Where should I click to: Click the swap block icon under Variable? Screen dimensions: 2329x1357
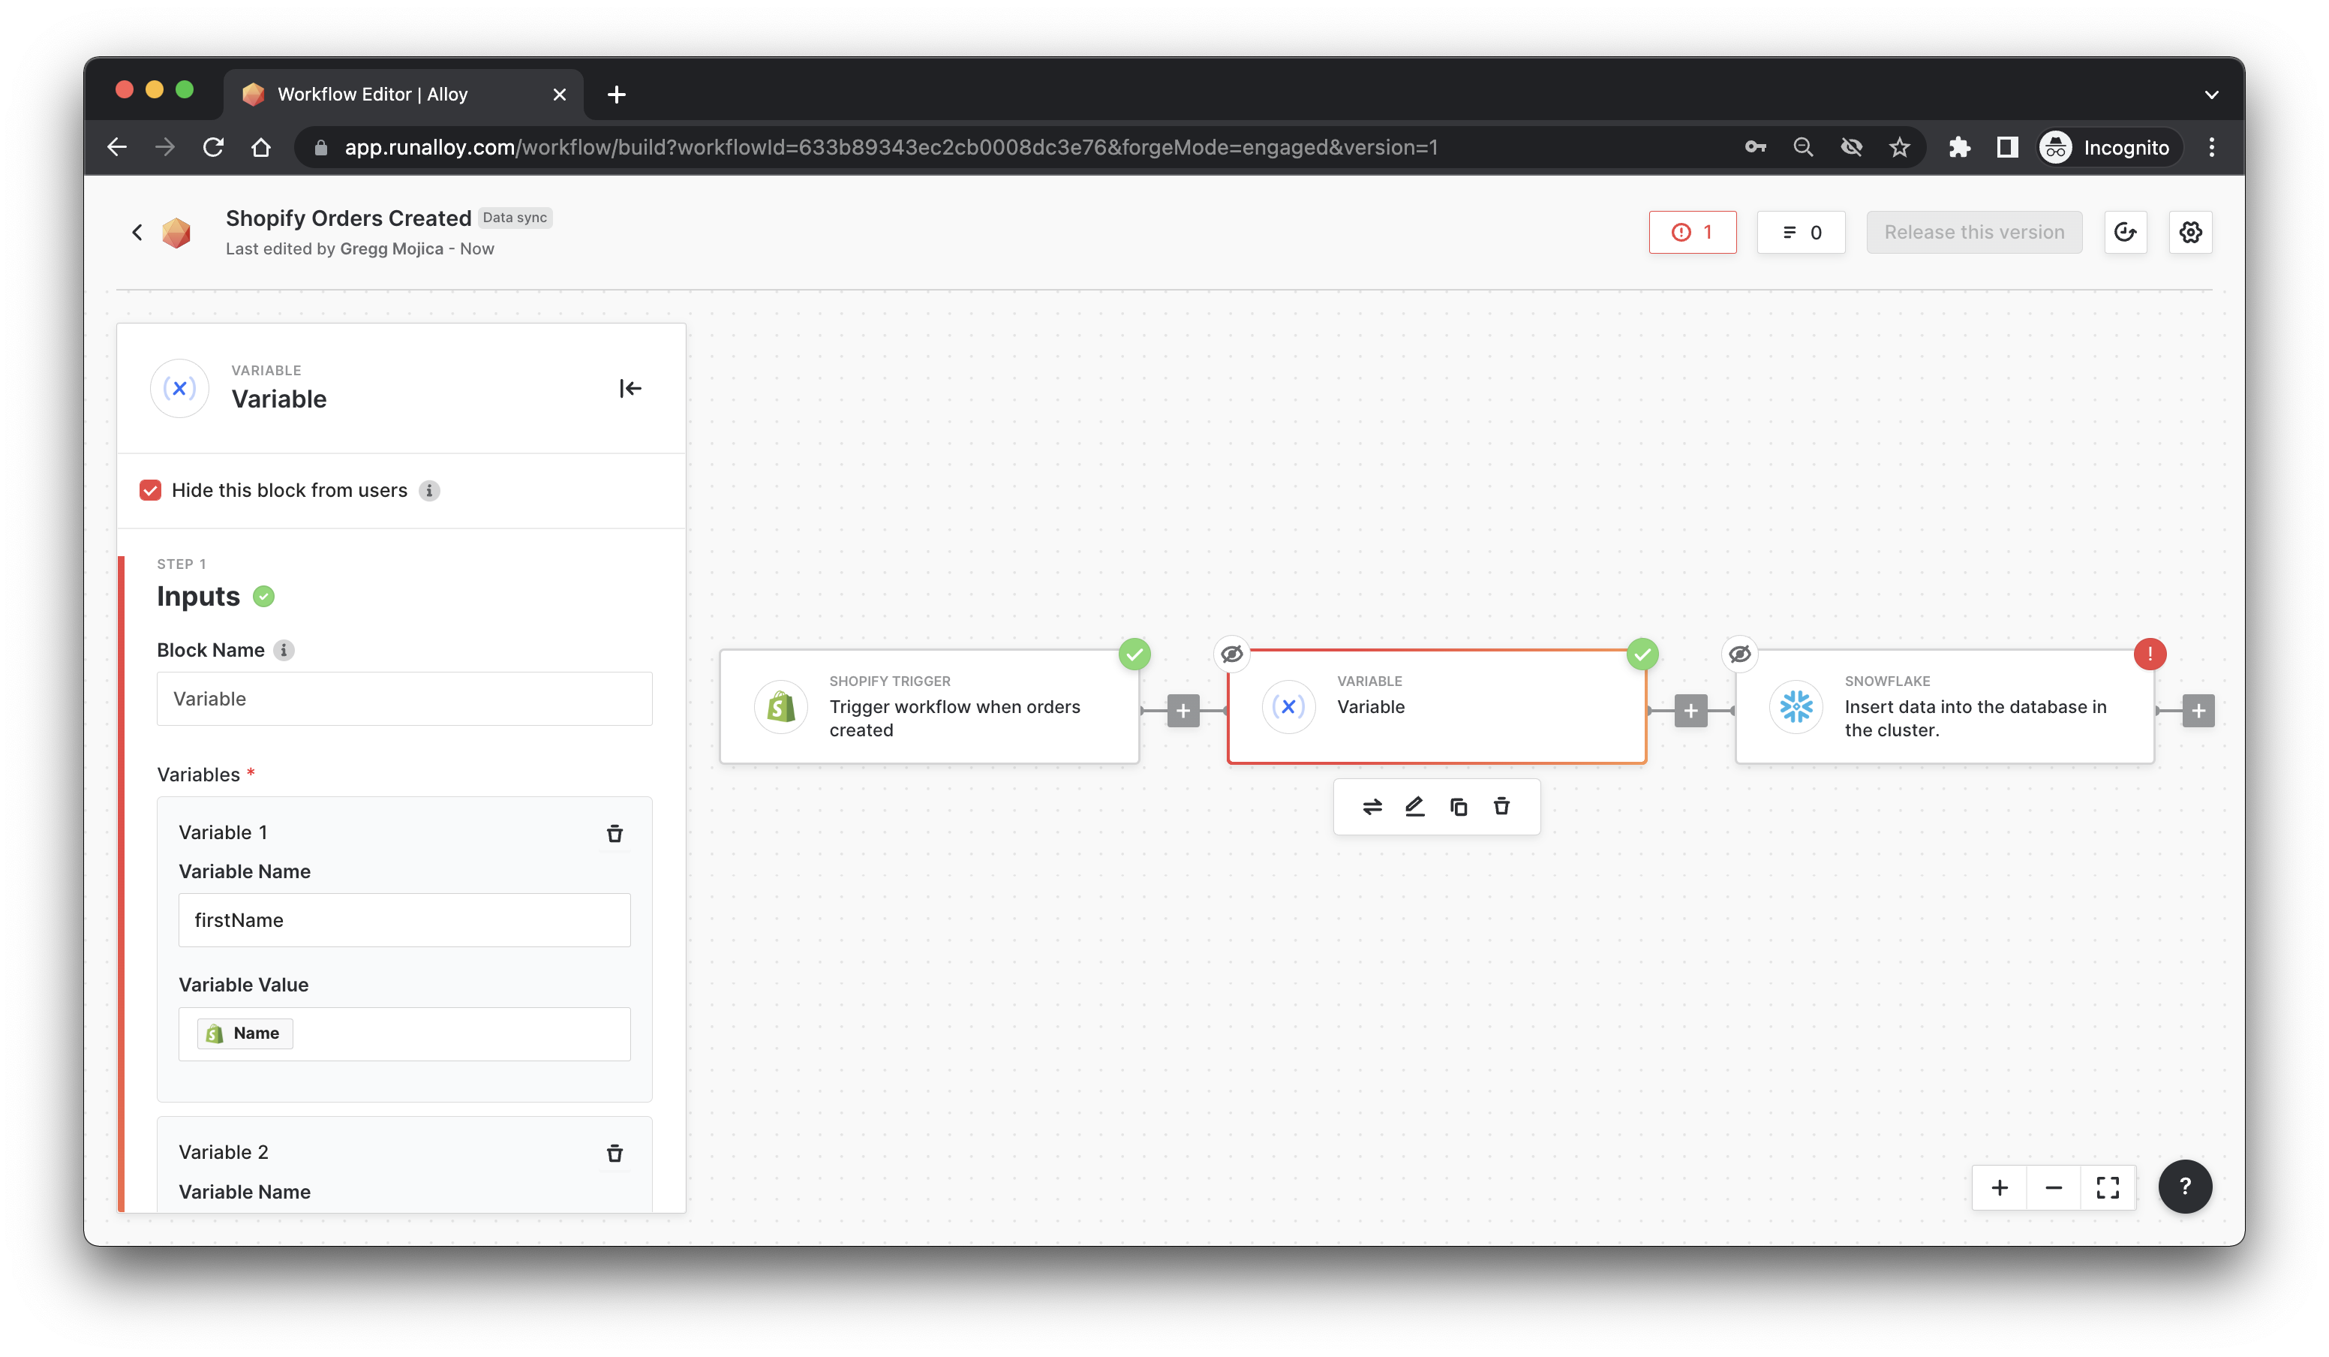click(x=1372, y=807)
